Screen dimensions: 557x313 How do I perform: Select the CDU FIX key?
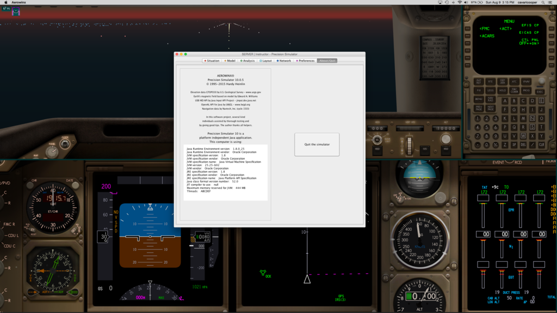(x=479, y=90)
